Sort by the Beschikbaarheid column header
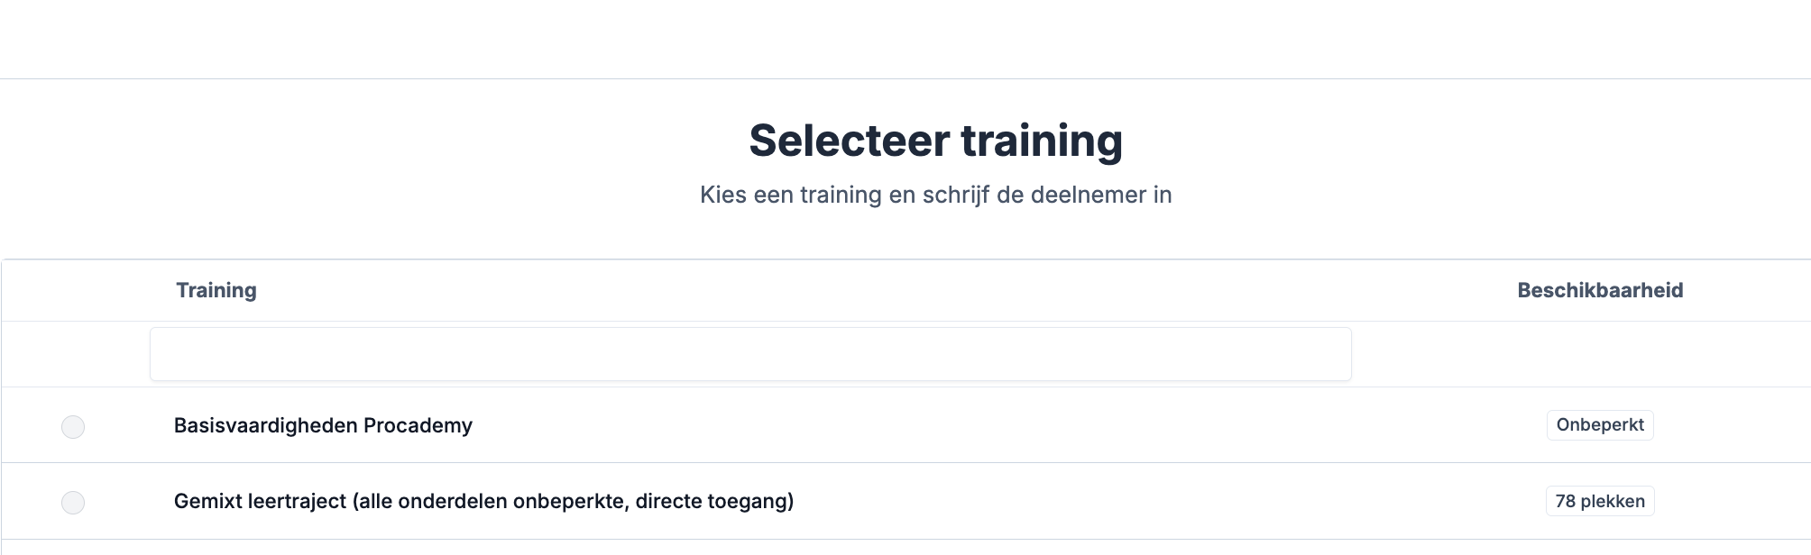 click(1599, 290)
